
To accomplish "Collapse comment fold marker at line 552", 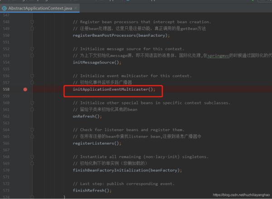I will tap(32, 49).
